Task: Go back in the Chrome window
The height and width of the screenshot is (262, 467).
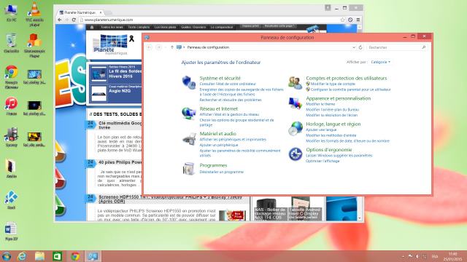Action: (x=60, y=20)
